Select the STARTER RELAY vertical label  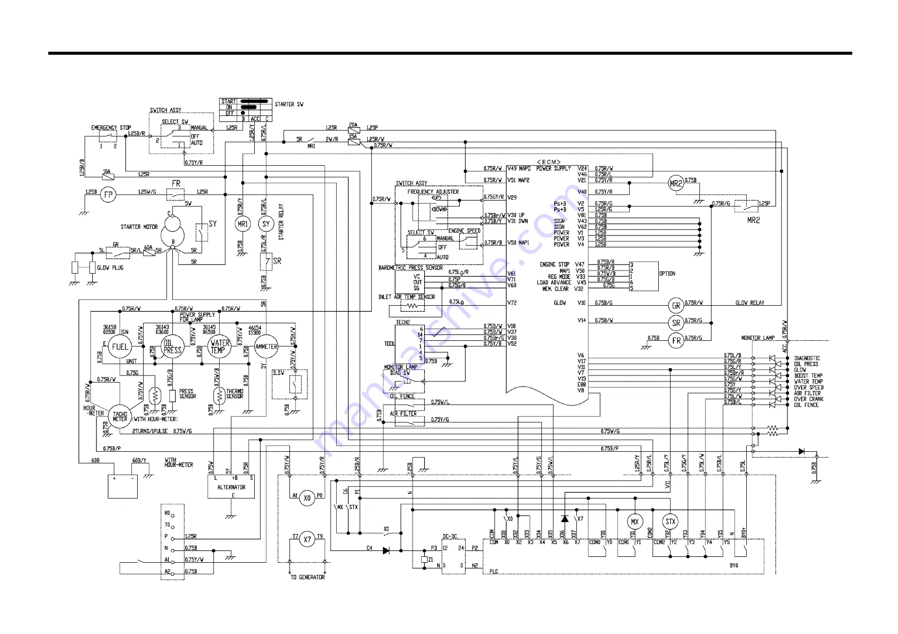pos(281,222)
